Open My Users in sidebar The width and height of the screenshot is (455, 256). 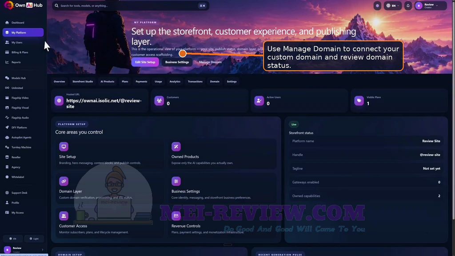click(x=23, y=42)
